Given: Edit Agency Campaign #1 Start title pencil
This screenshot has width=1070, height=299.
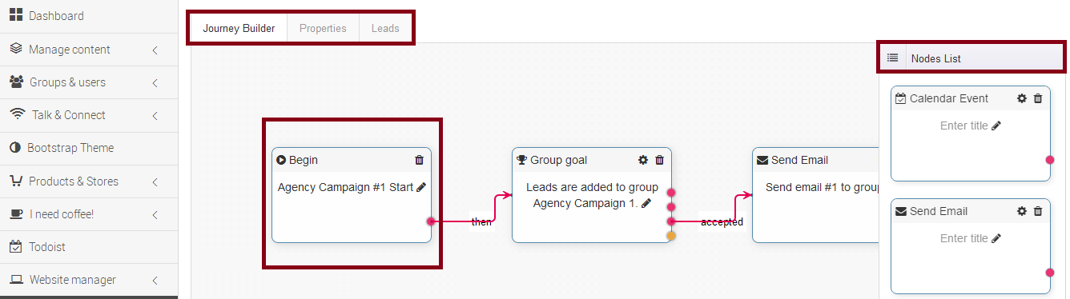Looking at the screenshot, I should [421, 187].
